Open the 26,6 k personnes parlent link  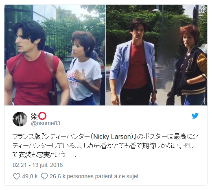(94, 176)
